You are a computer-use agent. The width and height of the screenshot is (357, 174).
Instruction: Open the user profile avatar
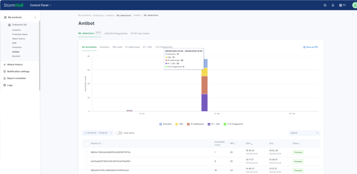(354, 5)
